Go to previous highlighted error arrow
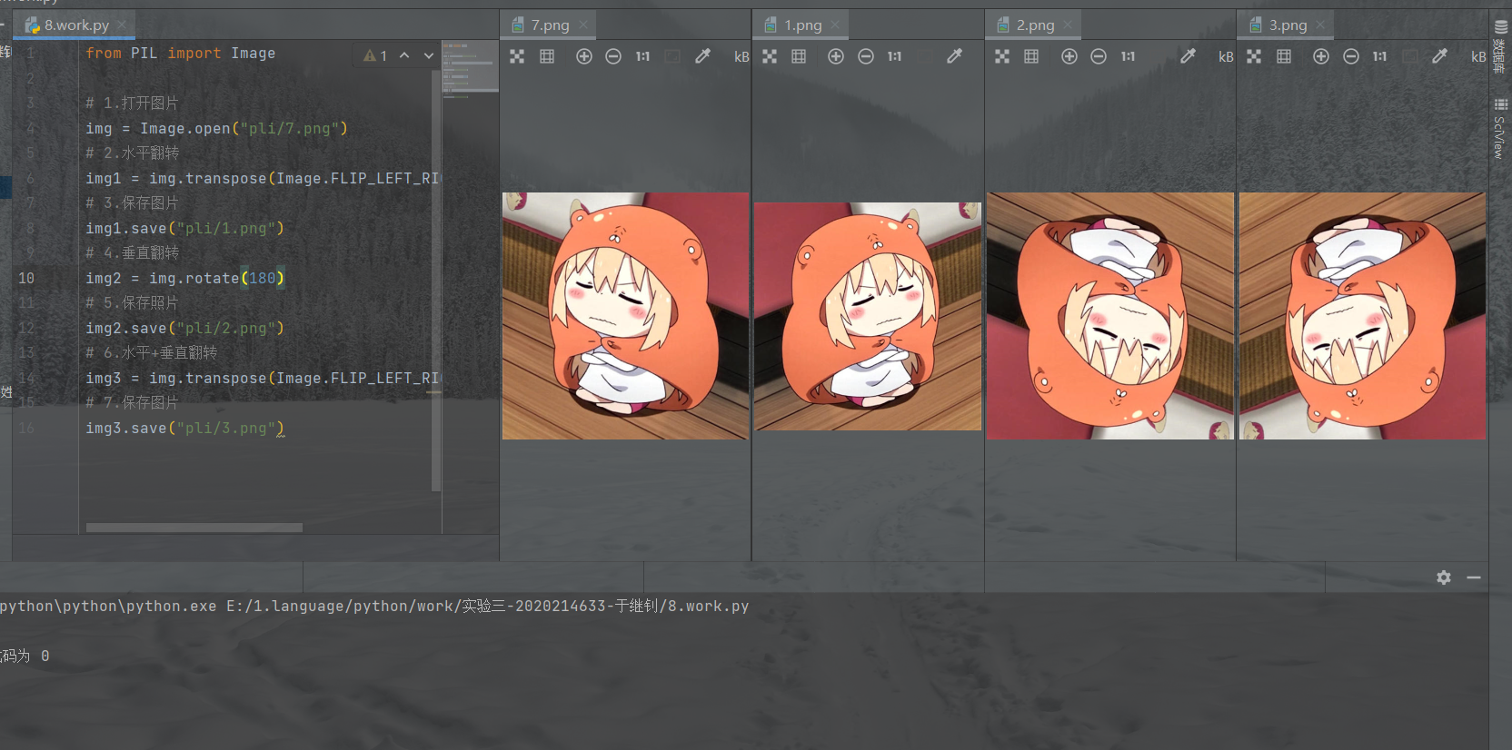The image size is (1512, 750). [404, 56]
